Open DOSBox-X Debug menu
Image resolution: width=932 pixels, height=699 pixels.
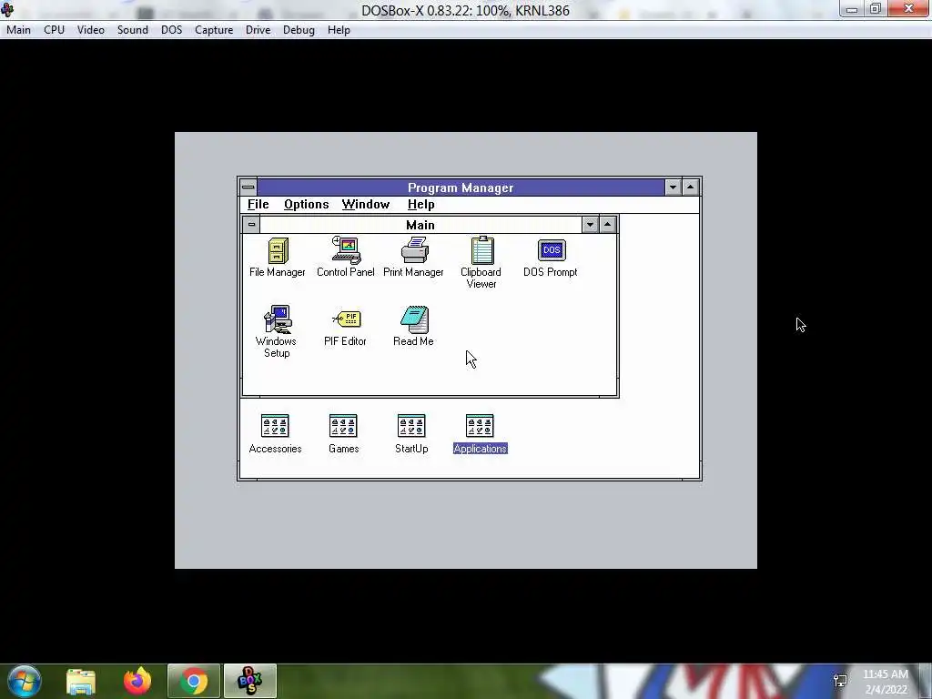pyautogui.click(x=299, y=30)
